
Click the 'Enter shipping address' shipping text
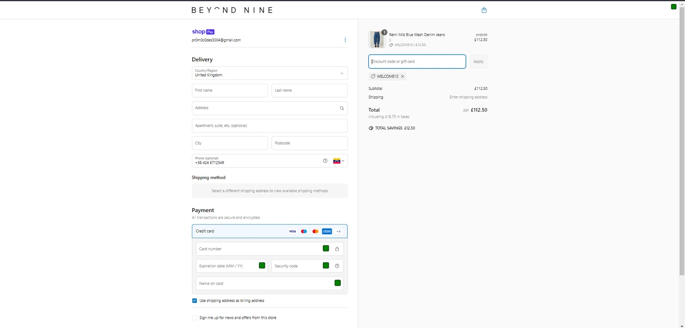click(469, 97)
